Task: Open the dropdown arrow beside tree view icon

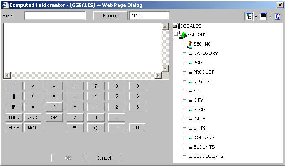Action: tap(256, 17)
